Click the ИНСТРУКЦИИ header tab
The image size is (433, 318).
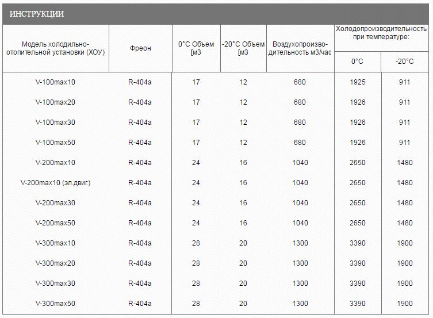point(37,14)
